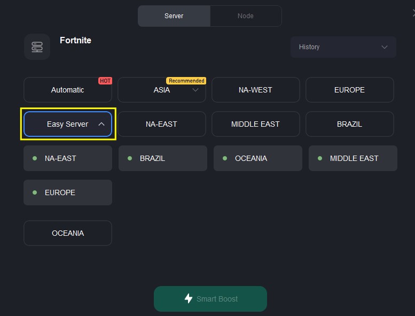This screenshot has height=316, width=415.
Task: Choose the NA-WEST region button
Action: tap(255, 90)
